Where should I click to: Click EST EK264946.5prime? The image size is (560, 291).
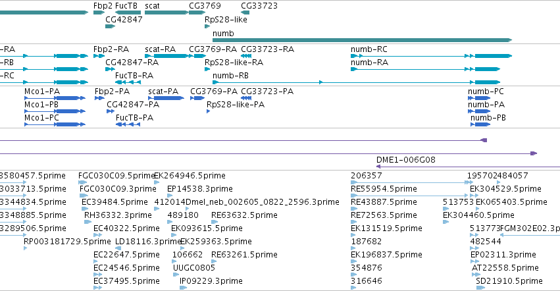[156, 182]
